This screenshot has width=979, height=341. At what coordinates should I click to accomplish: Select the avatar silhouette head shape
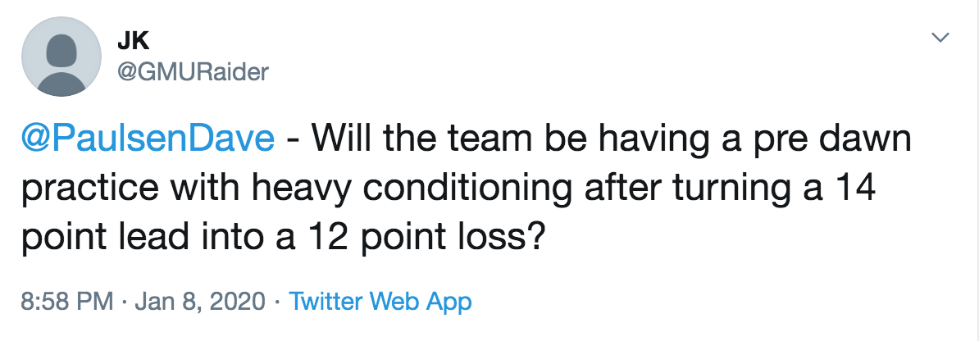pos(61,48)
